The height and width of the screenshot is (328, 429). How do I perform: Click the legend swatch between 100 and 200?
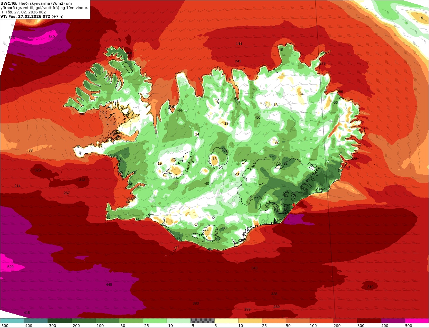(x=321, y=321)
